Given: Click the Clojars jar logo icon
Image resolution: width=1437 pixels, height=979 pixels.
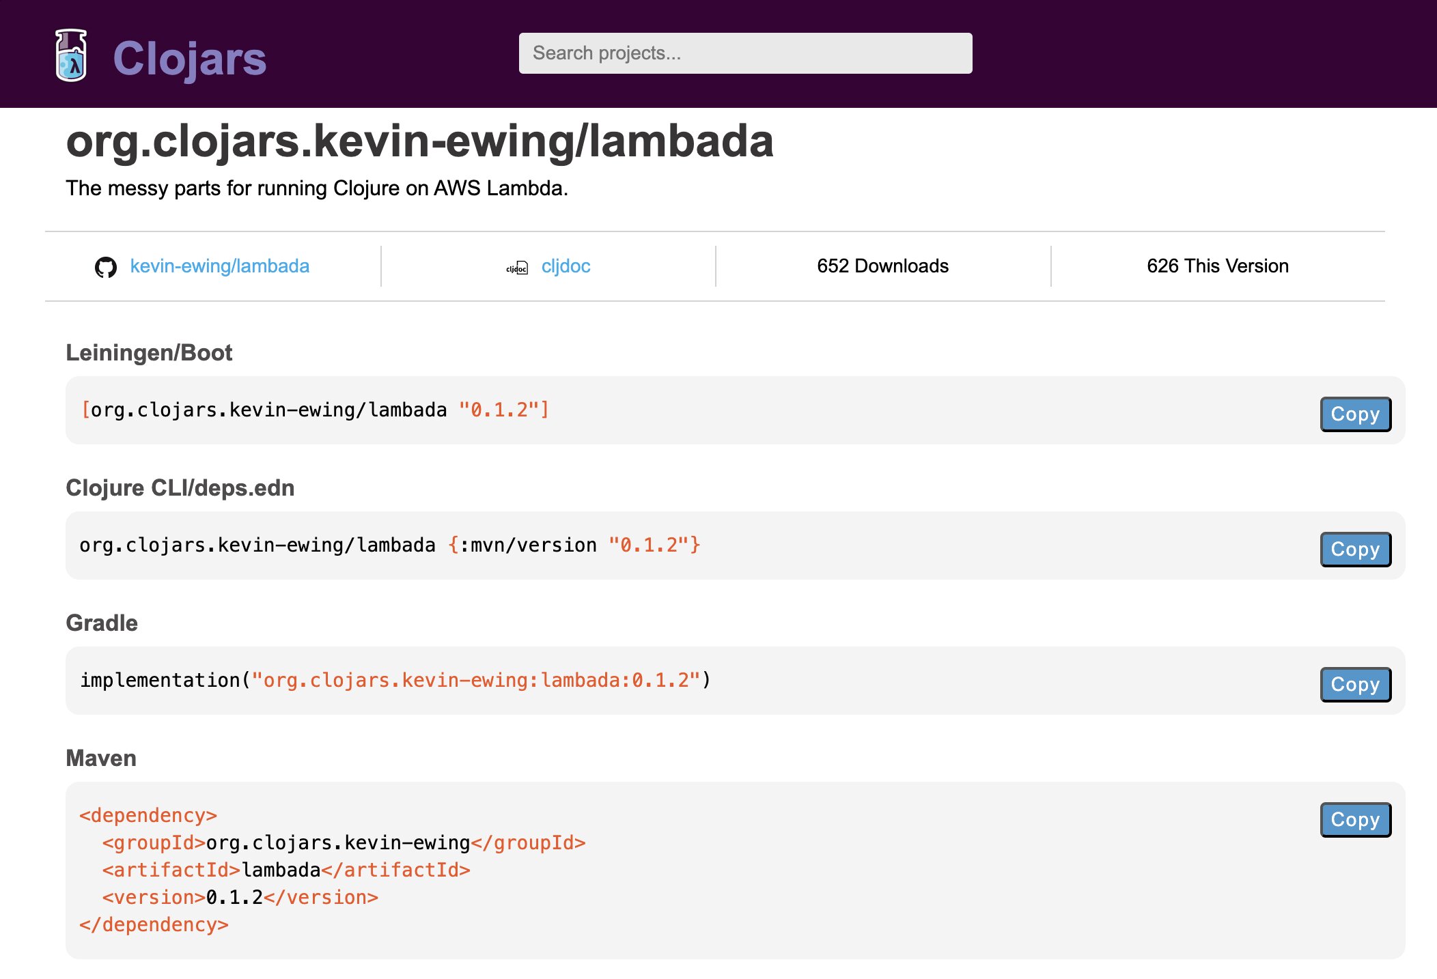Looking at the screenshot, I should tap(71, 55).
